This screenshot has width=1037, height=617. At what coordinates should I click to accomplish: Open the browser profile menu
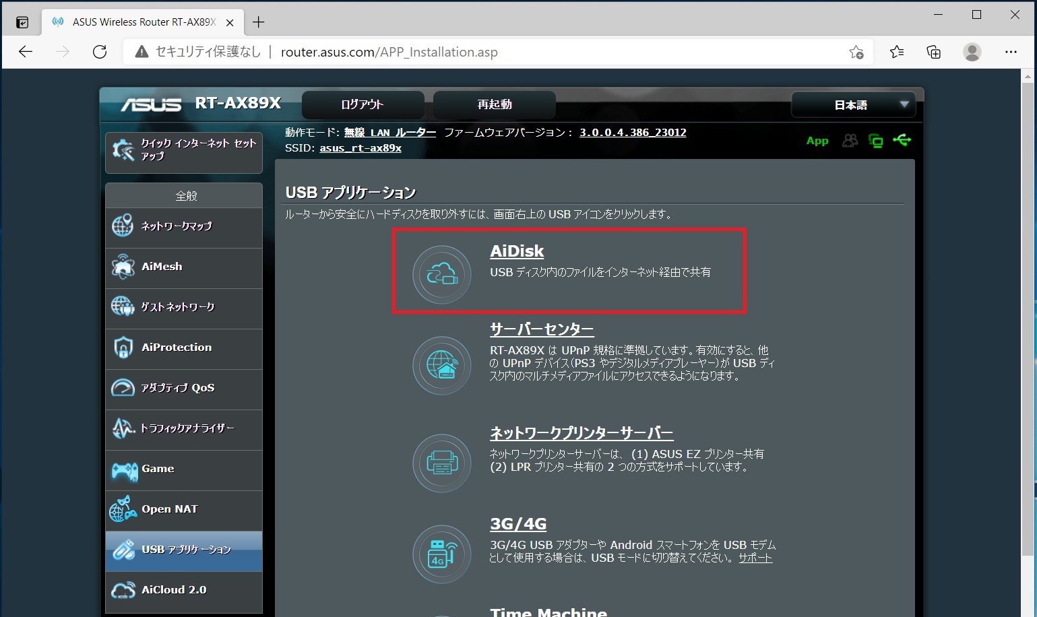click(x=972, y=52)
